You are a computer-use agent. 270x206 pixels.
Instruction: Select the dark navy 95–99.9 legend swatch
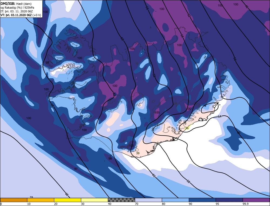[229, 200]
